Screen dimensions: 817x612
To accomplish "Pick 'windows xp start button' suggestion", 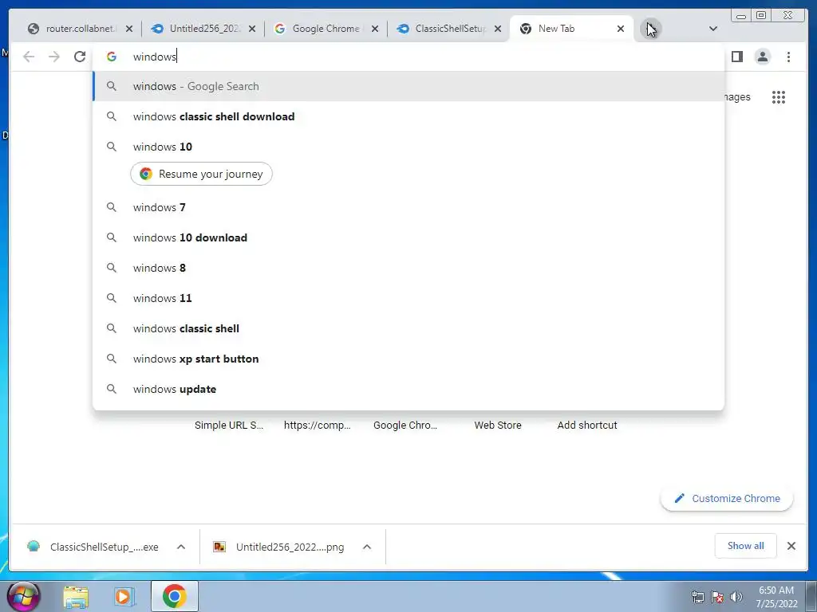I will pyautogui.click(x=408, y=359).
